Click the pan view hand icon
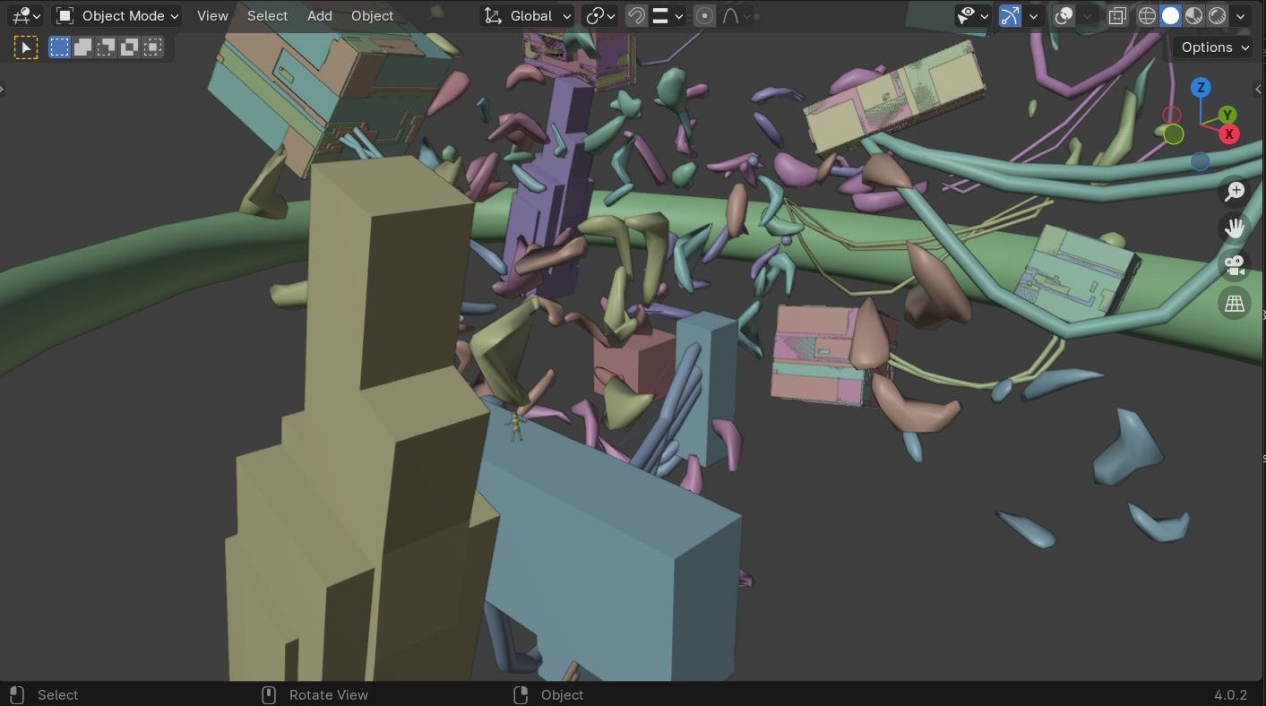1266x706 pixels. click(x=1235, y=228)
